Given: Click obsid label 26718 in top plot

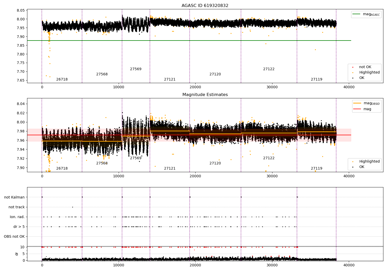Looking at the screenshot, I should (62, 79).
